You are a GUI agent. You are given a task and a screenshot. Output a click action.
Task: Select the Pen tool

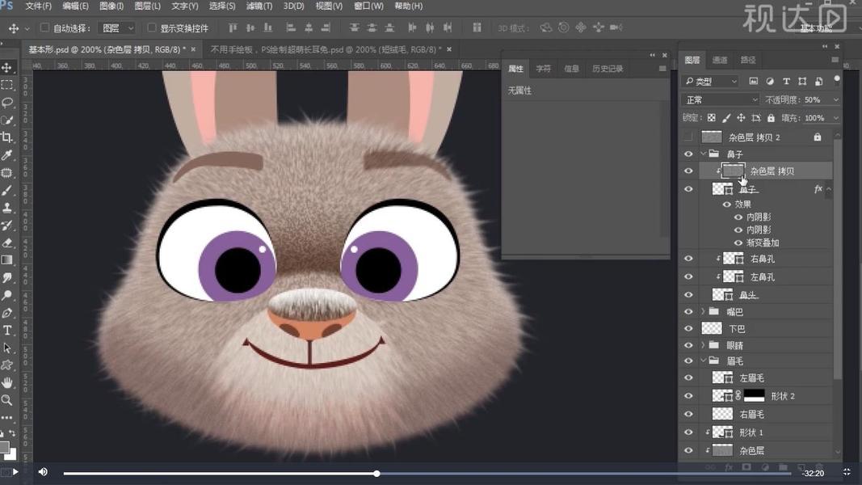pyautogui.click(x=7, y=313)
